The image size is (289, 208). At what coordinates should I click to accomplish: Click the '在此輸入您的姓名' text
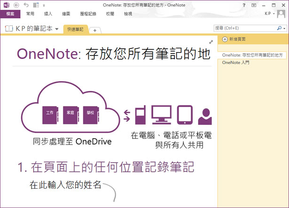(65, 185)
